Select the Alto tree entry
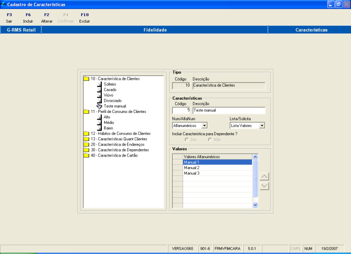Viewport: 351px width, 254px height. 107,117
